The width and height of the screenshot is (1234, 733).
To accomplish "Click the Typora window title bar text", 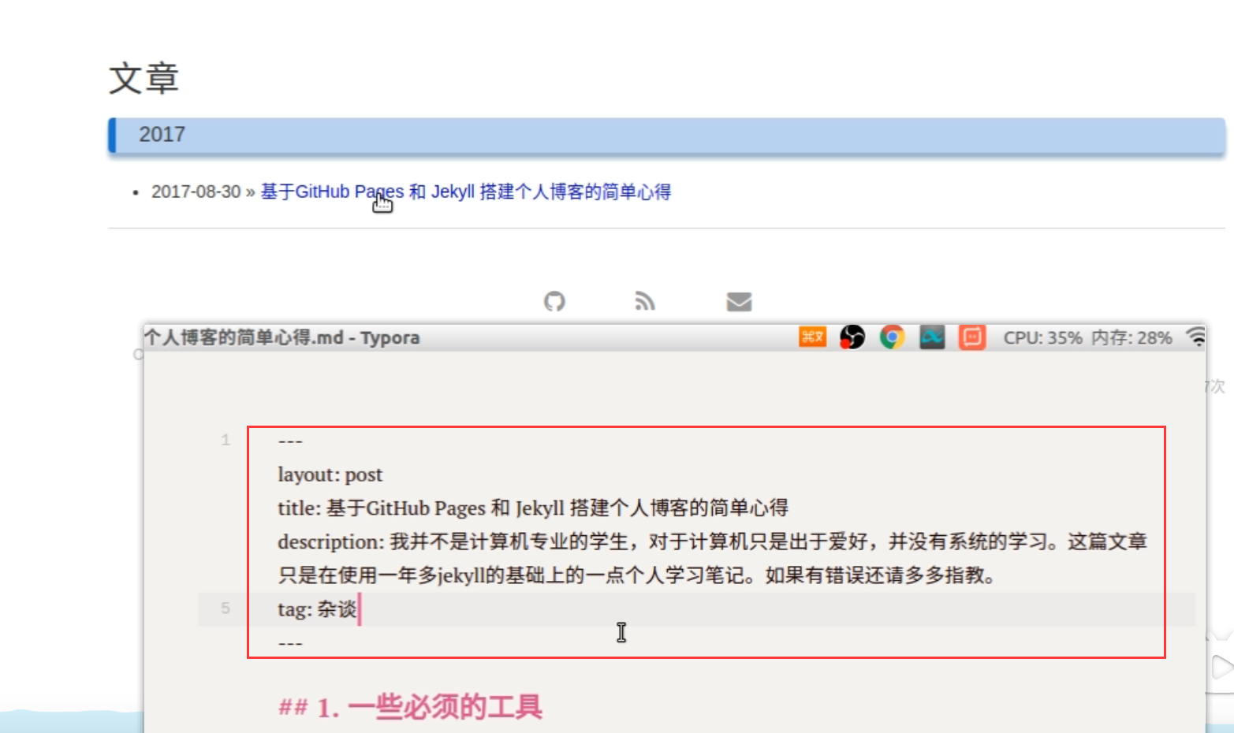I will point(281,338).
